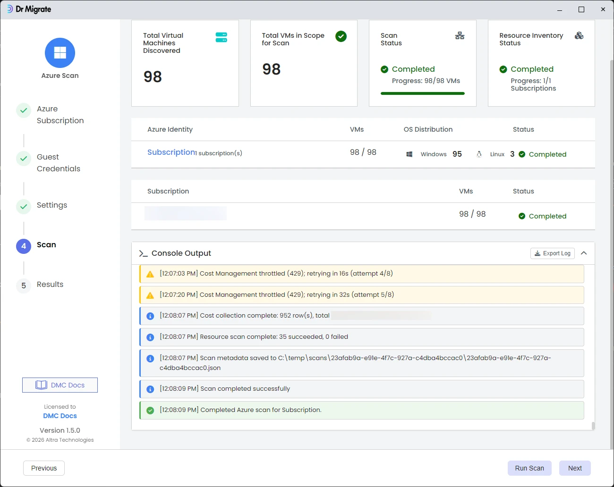
Task: Click 'Progress: 98/98 VMs' text
Action: [426, 81]
